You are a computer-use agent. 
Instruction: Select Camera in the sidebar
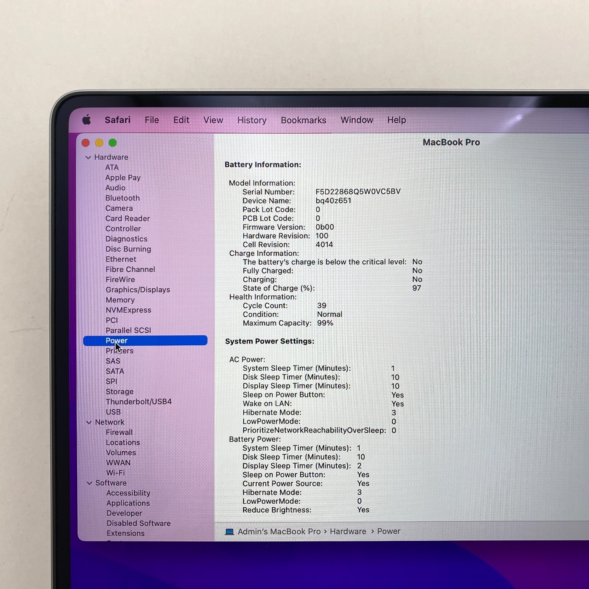[x=119, y=208]
